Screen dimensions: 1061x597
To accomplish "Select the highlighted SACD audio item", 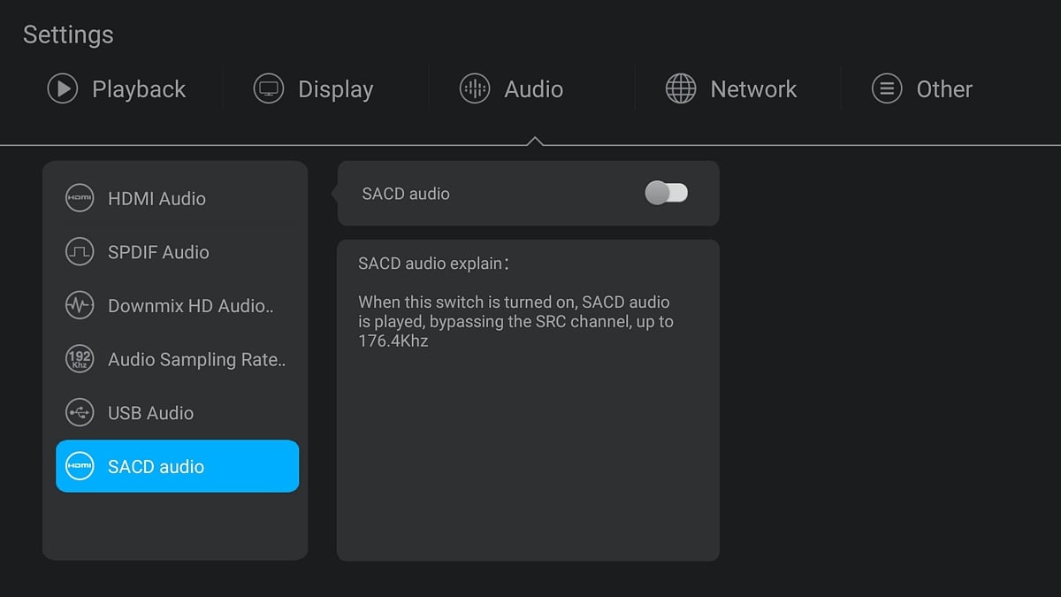I will click(x=177, y=466).
